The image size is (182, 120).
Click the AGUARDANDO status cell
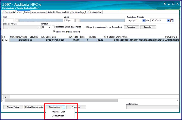tap(172, 40)
